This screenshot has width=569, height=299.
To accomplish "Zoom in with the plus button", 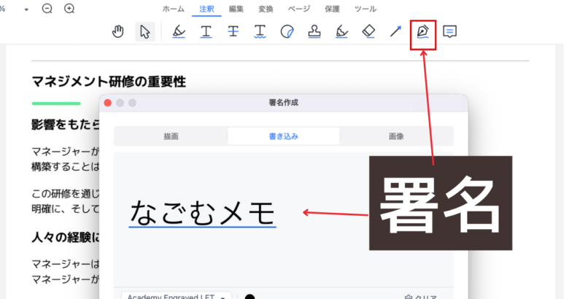I will [69, 9].
